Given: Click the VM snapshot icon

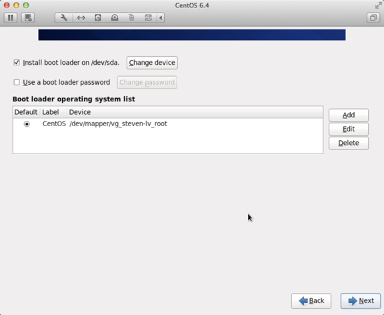Looking at the screenshot, I should (28, 17).
